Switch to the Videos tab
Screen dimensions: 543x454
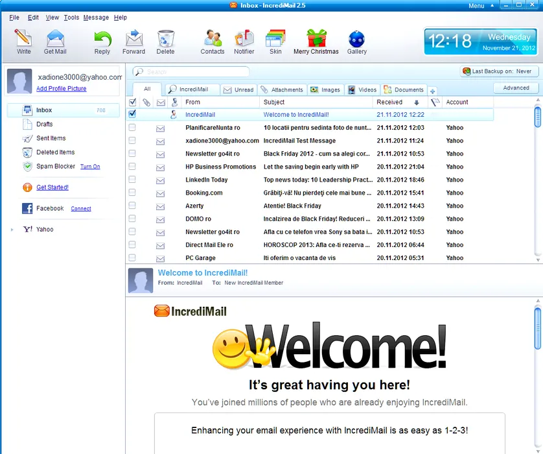click(362, 90)
